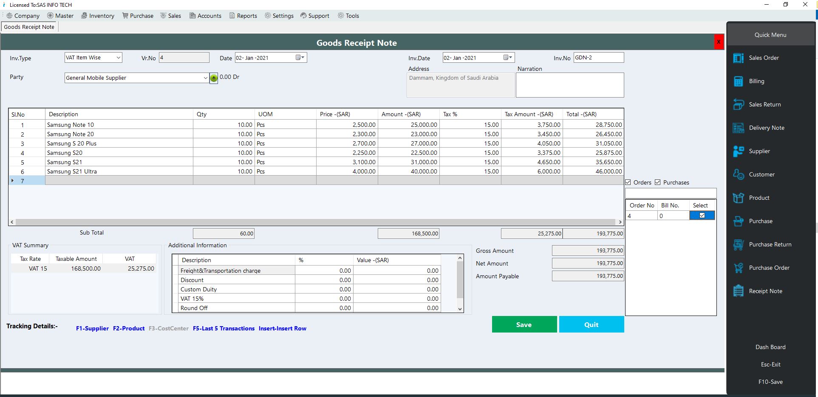Open the Inv.Date calendar picker icon

[x=506, y=58]
